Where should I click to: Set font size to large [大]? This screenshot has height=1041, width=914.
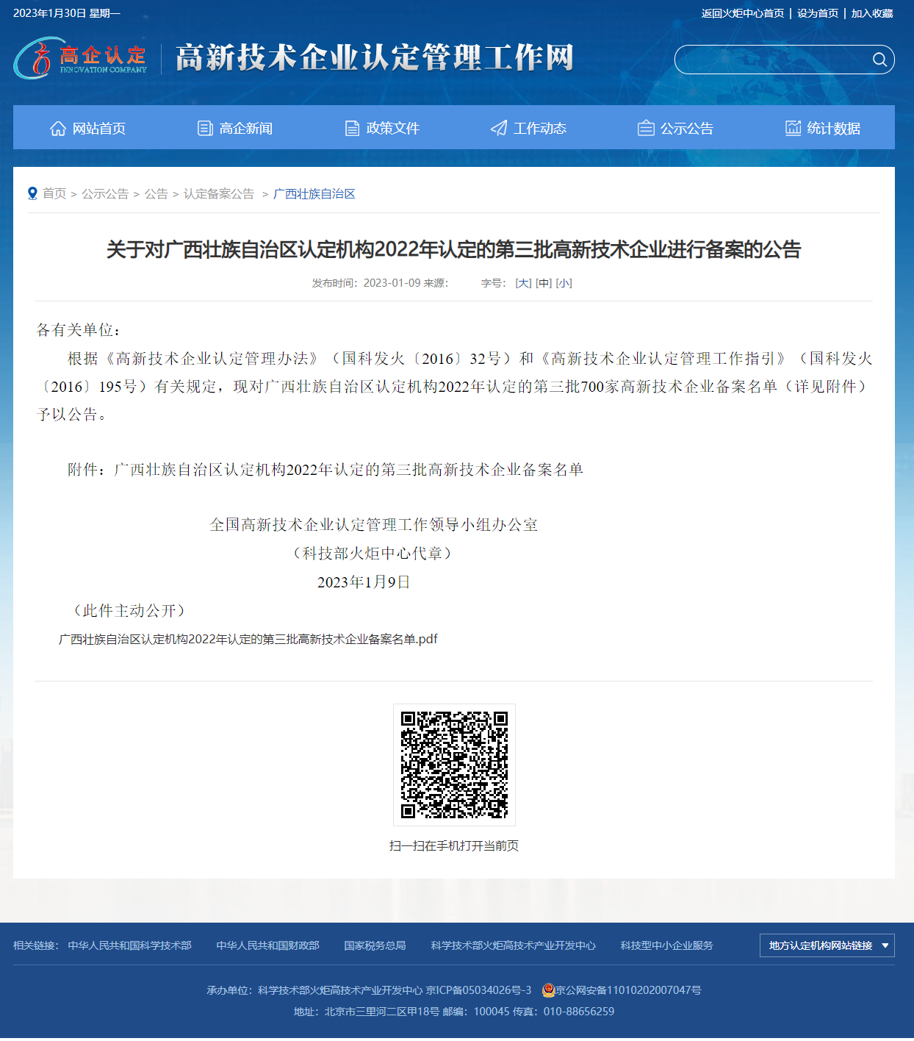pyautogui.click(x=523, y=283)
